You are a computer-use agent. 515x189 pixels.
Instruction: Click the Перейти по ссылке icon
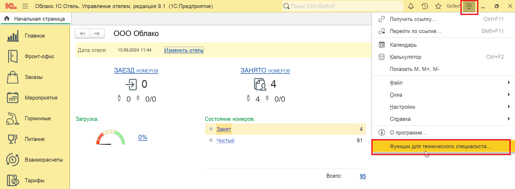[382, 31]
